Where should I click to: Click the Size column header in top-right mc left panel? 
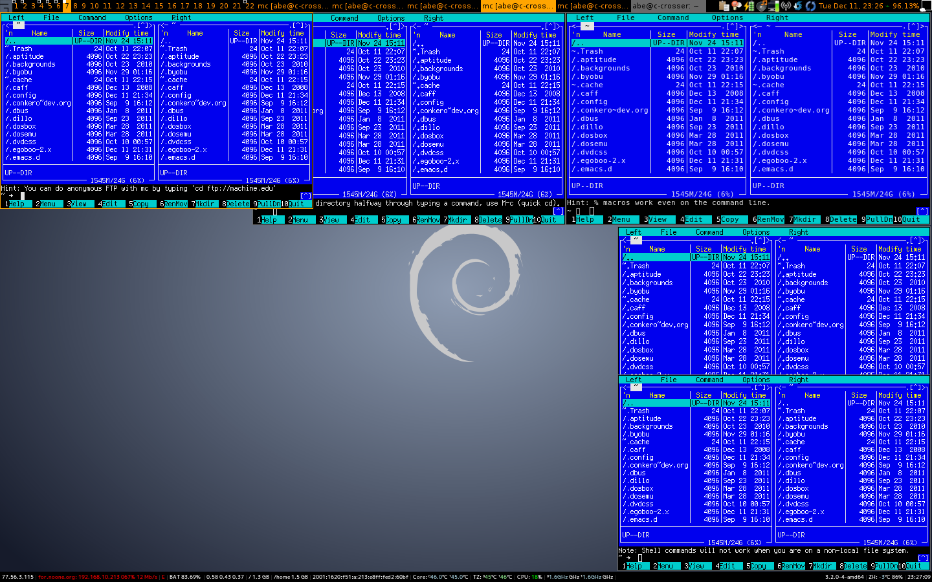coord(666,34)
